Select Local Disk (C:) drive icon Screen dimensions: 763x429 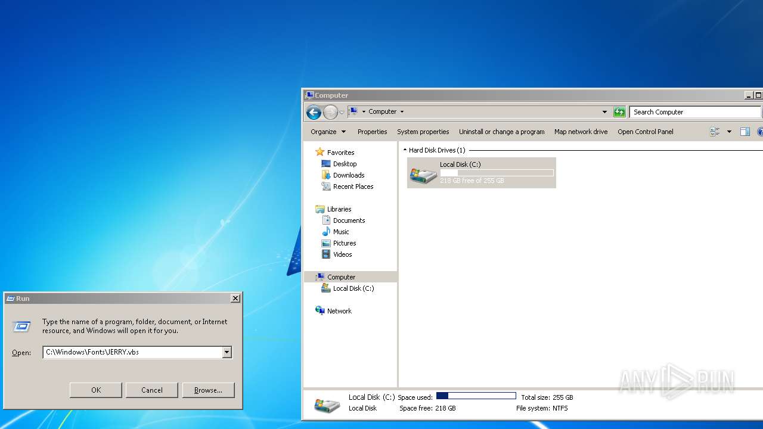(x=423, y=174)
